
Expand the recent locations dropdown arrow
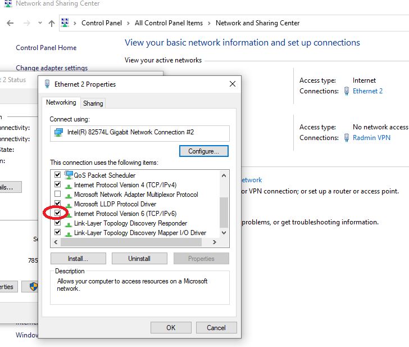tap(40, 23)
